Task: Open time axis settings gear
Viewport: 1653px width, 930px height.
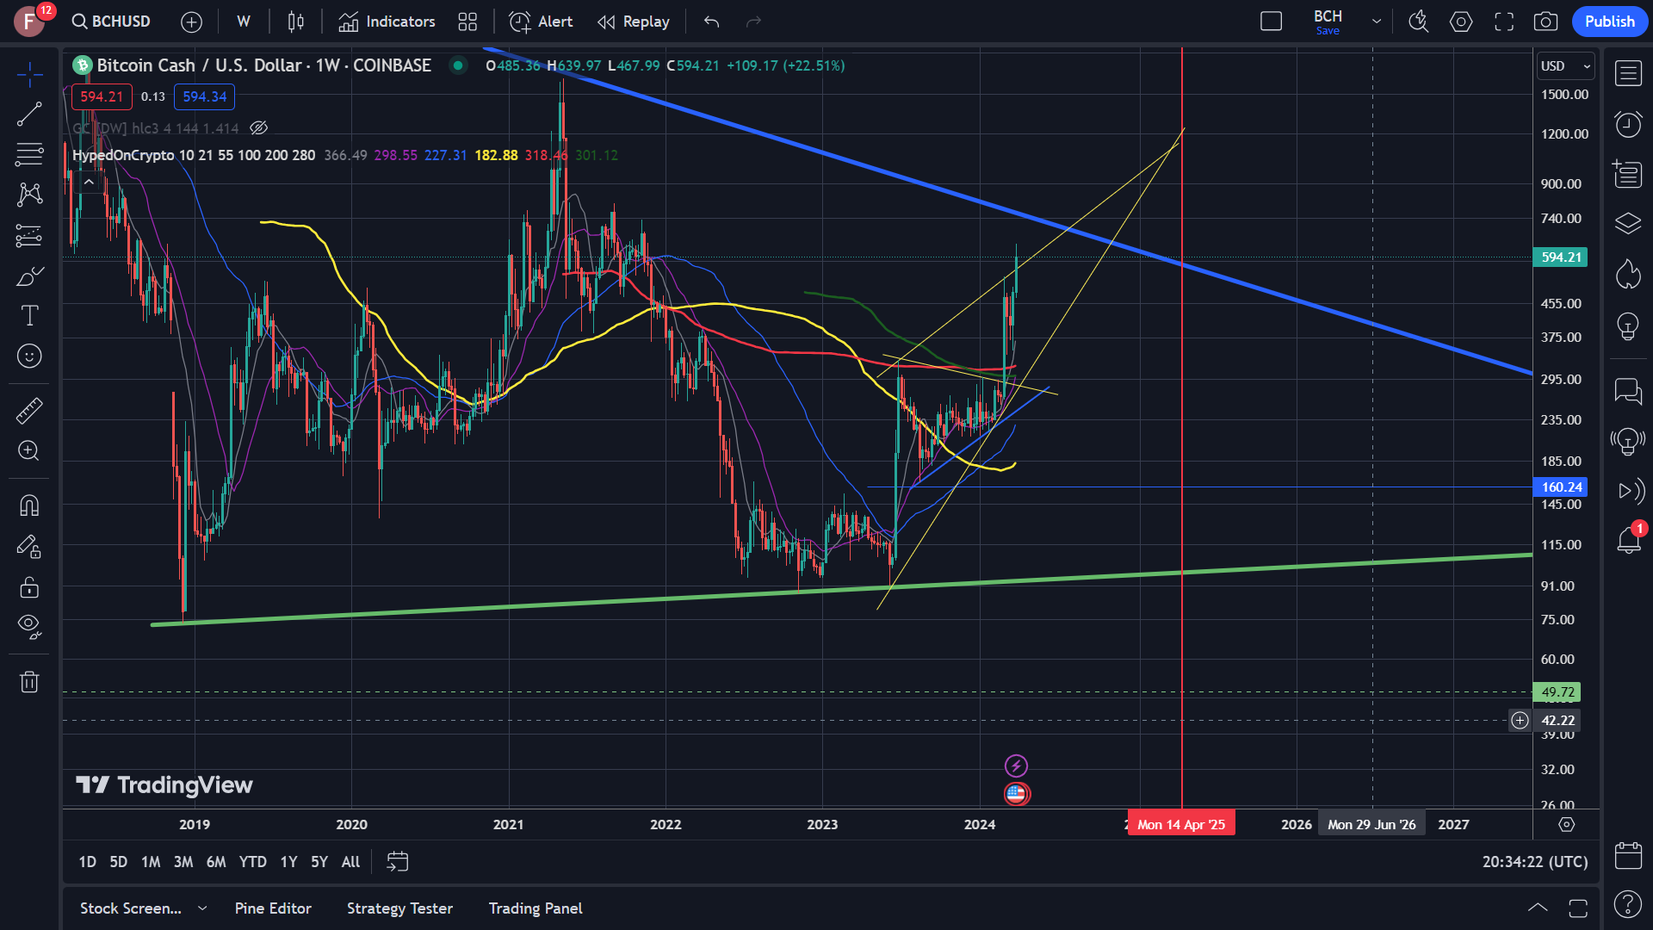Action: pyautogui.click(x=1566, y=824)
